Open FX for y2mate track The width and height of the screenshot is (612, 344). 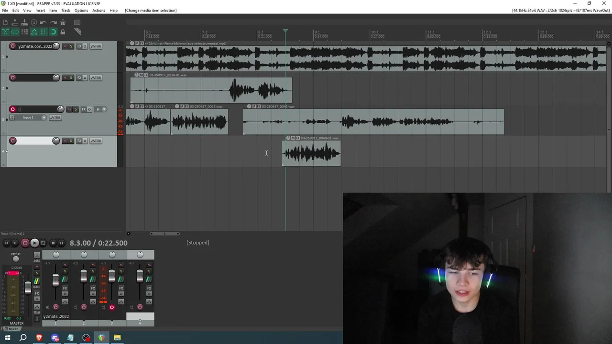click(x=79, y=46)
